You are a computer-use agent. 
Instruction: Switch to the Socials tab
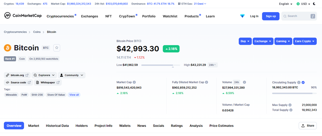(158, 126)
